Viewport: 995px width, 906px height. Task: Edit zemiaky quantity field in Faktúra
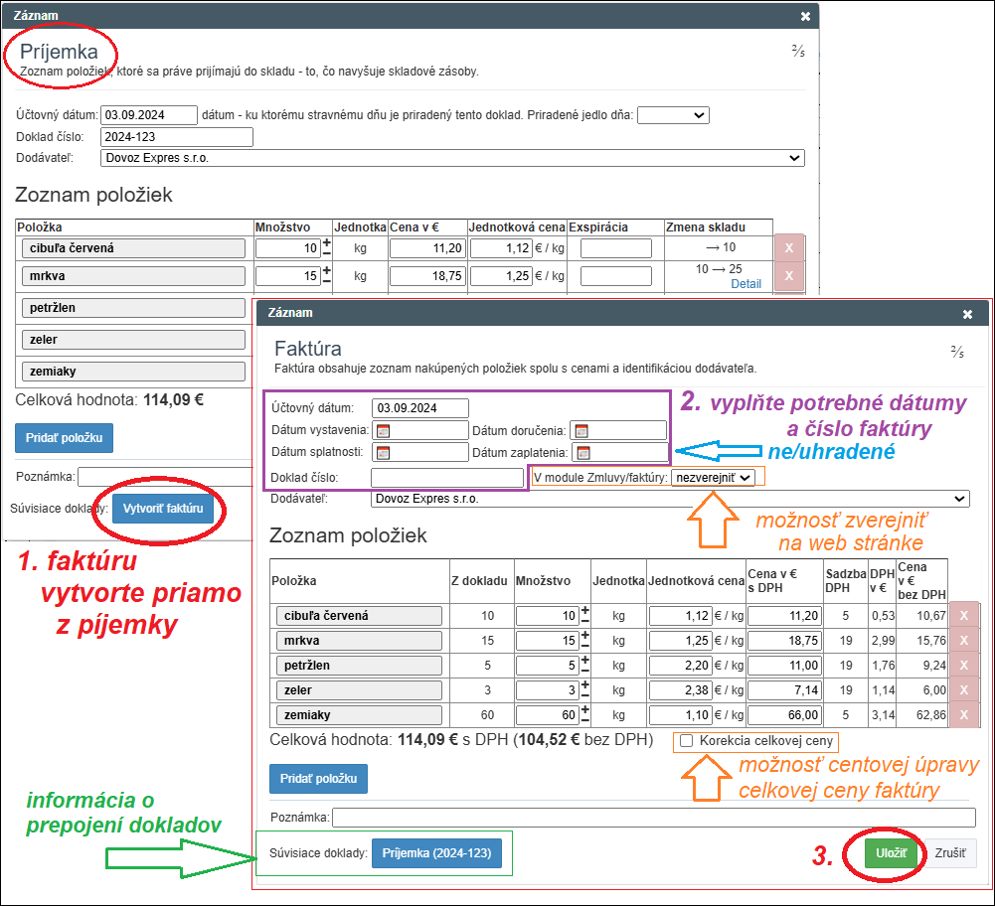coord(547,715)
